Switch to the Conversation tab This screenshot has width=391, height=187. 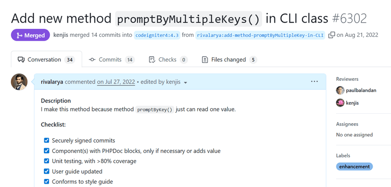tap(46, 59)
